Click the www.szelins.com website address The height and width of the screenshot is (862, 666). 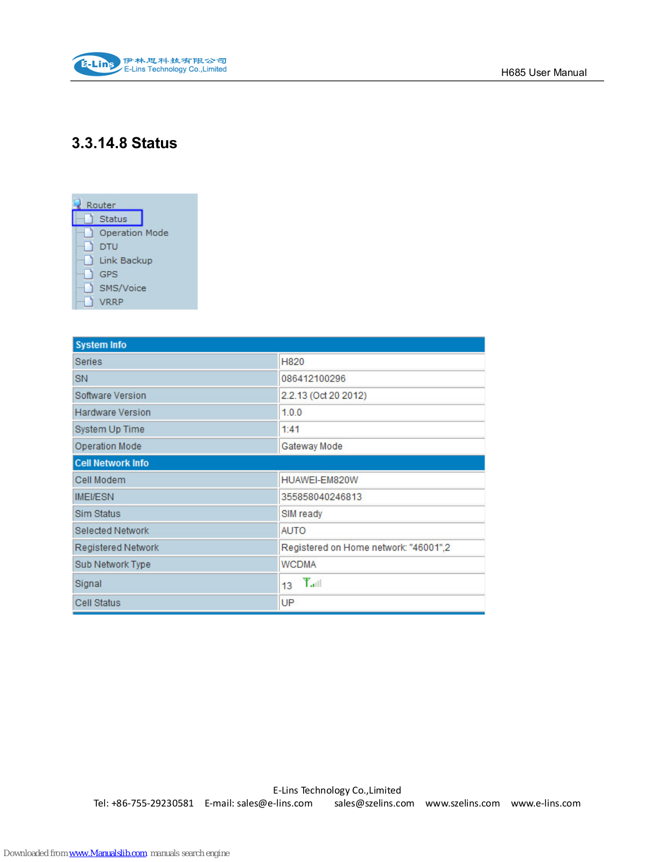point(462,803)
